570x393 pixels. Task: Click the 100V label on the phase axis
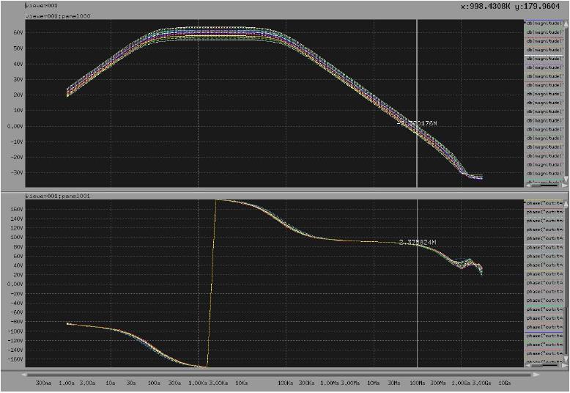click(x=18, y=238)
